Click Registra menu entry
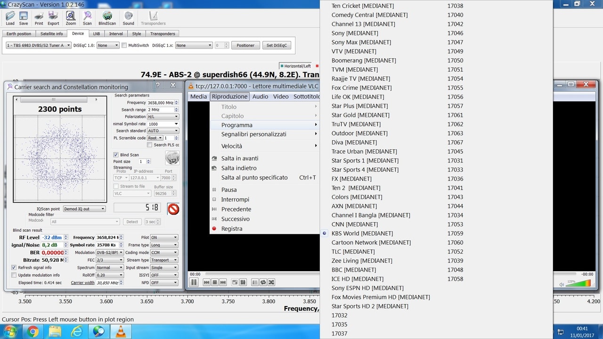The height and width of the screenshot is (339, 603). (265, 229)
